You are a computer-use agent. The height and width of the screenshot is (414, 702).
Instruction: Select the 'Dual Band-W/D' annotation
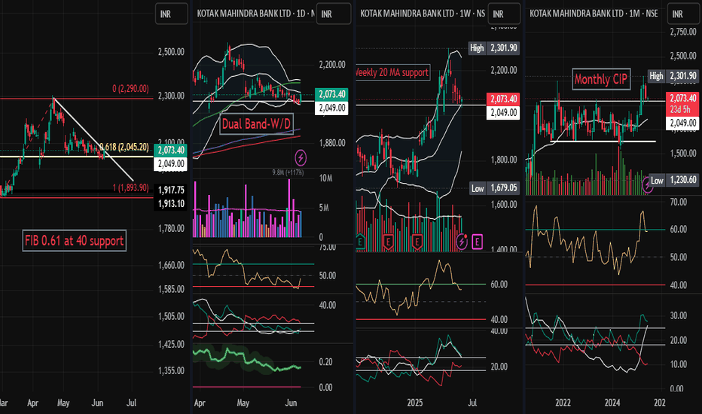pos(257,124)
